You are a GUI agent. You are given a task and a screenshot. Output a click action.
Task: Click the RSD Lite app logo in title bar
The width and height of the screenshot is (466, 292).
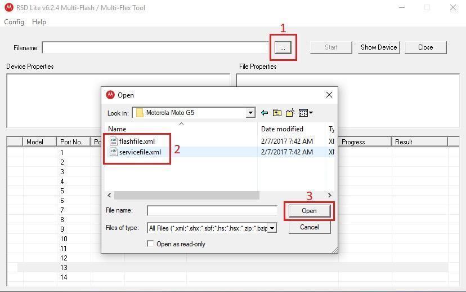click(x=9, y=7)
